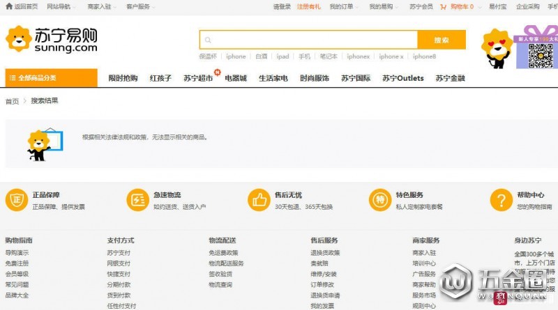Viewport: 558px width, 310px height.
Task: Expand the 苏宁会员 dropdown
Action: point(421,6)
